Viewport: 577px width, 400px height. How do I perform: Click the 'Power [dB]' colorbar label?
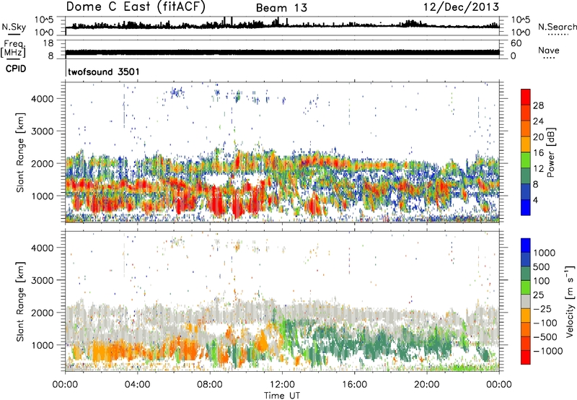[x=551, y=152]
